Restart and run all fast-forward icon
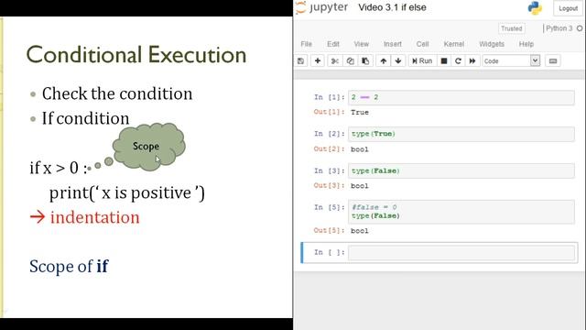 472,61
